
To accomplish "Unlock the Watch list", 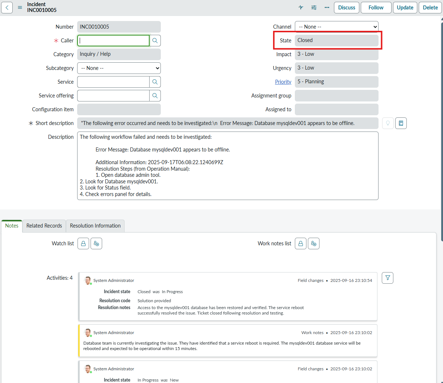I will pos(83,243).
